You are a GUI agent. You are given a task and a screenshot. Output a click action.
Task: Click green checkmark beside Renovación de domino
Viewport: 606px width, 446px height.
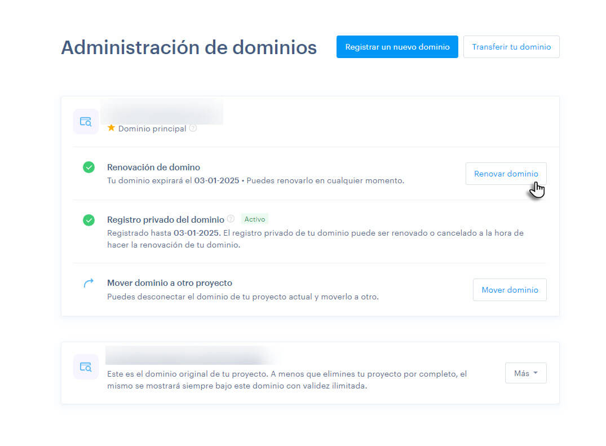pyautogui.click(x=89, y=167)
